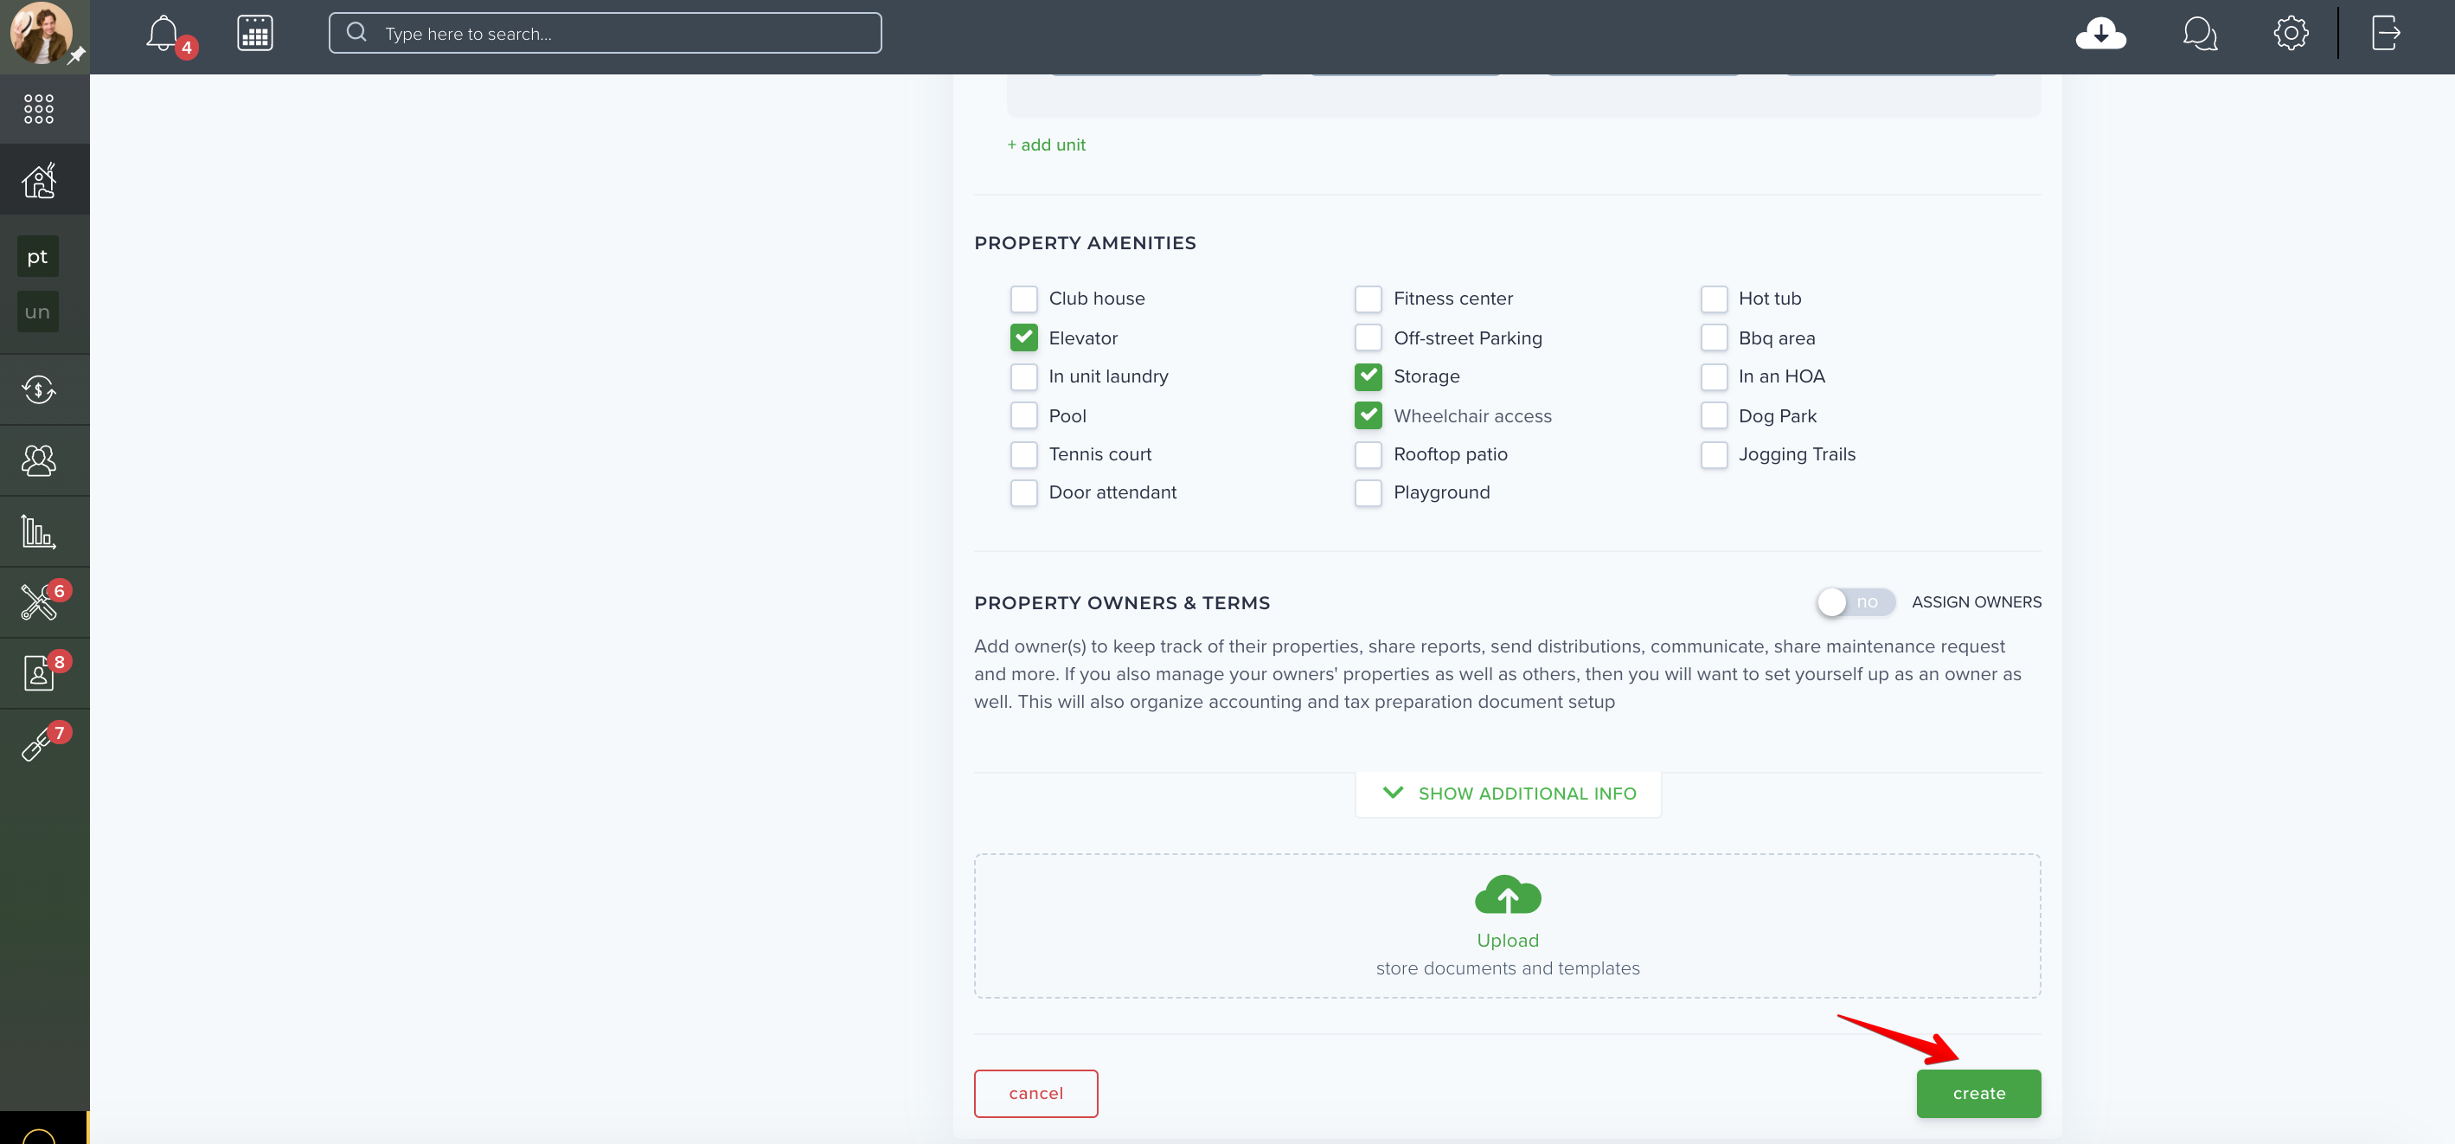Screen dimensions: 2455x1144
Task: Open the apps grid menu icon
Action: [x=39, y=109]
